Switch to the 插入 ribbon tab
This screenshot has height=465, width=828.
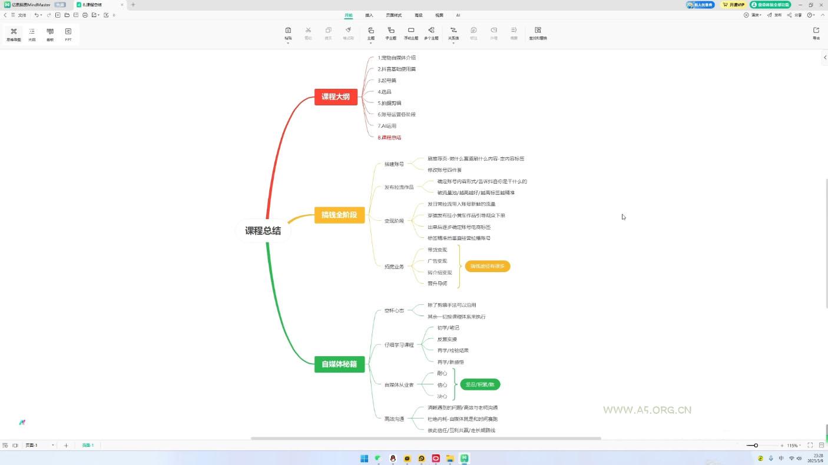(x=369, y=15)
